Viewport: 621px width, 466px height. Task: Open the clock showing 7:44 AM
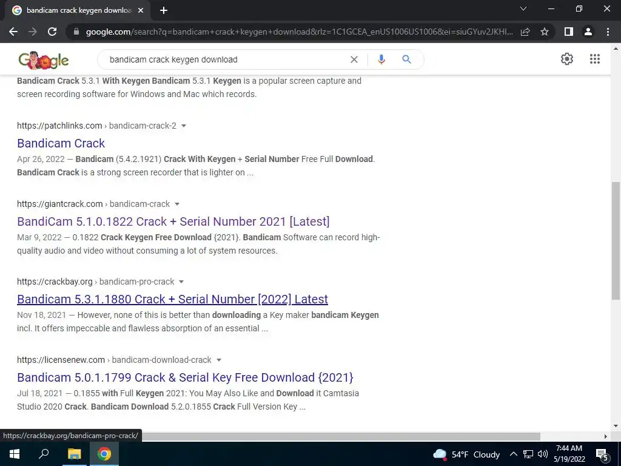click(569, 454)
